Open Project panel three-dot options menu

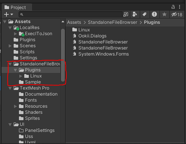coord(180,7)
